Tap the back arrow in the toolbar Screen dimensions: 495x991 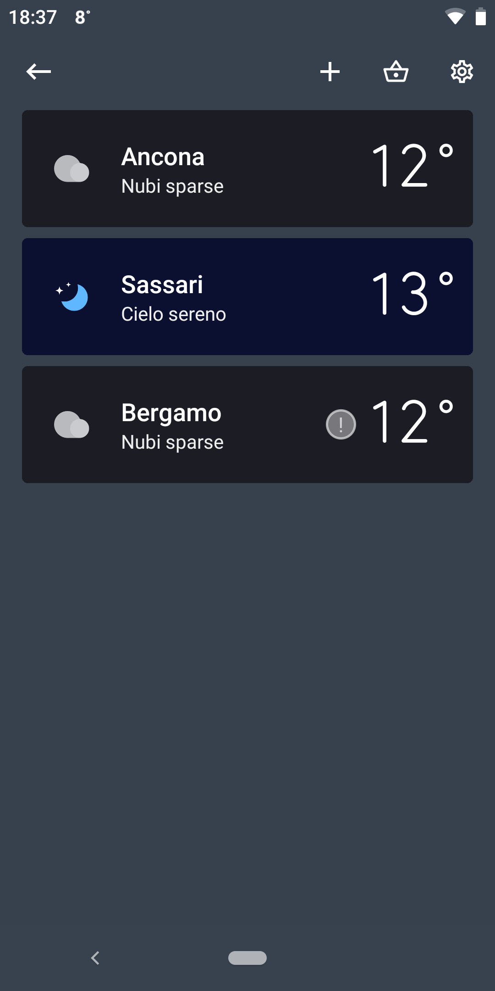click(x=38, y=72)
